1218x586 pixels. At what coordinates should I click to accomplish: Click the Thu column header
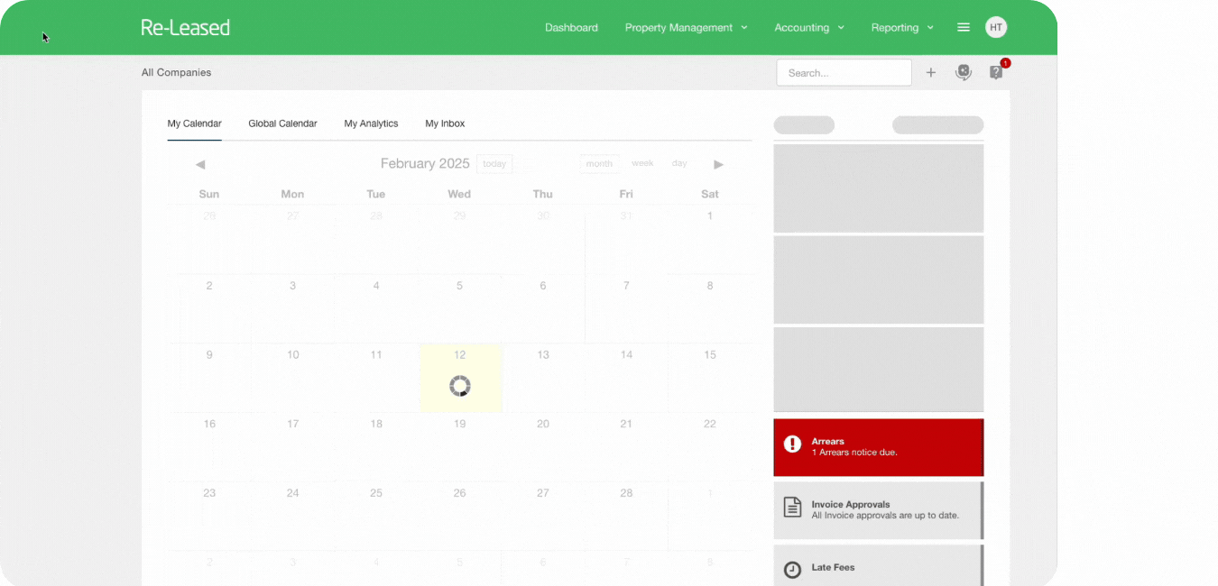tap(543, 194)
